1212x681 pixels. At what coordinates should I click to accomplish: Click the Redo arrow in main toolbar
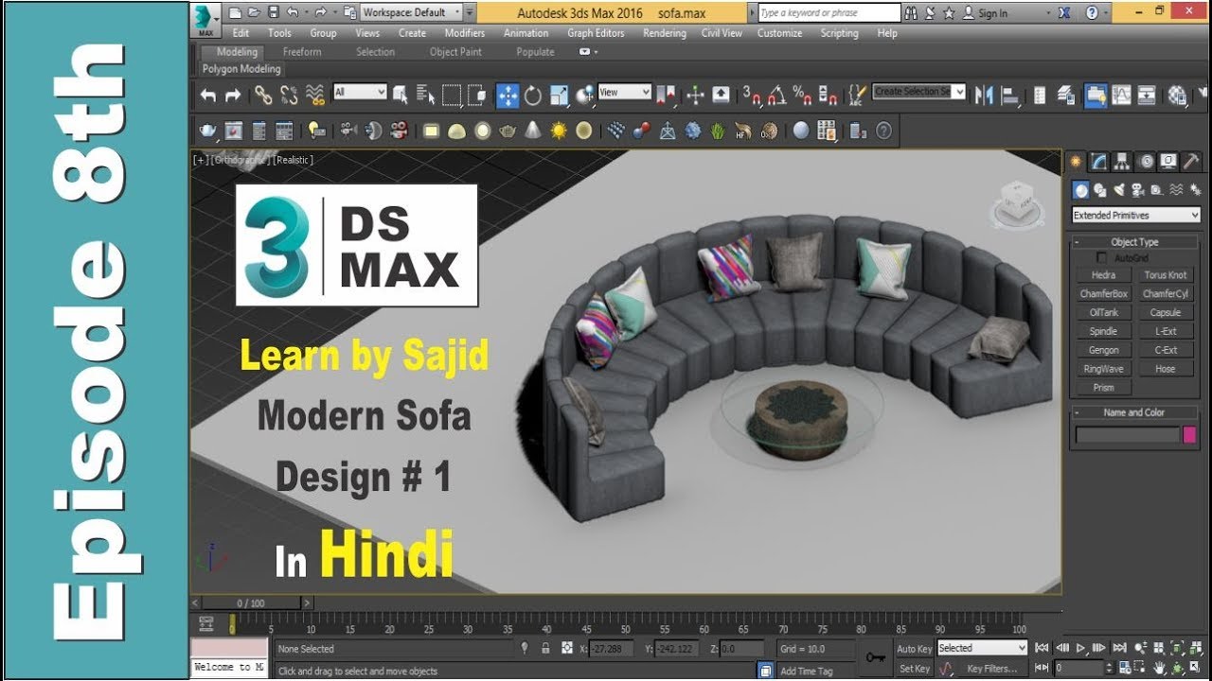tap(232, 95)
